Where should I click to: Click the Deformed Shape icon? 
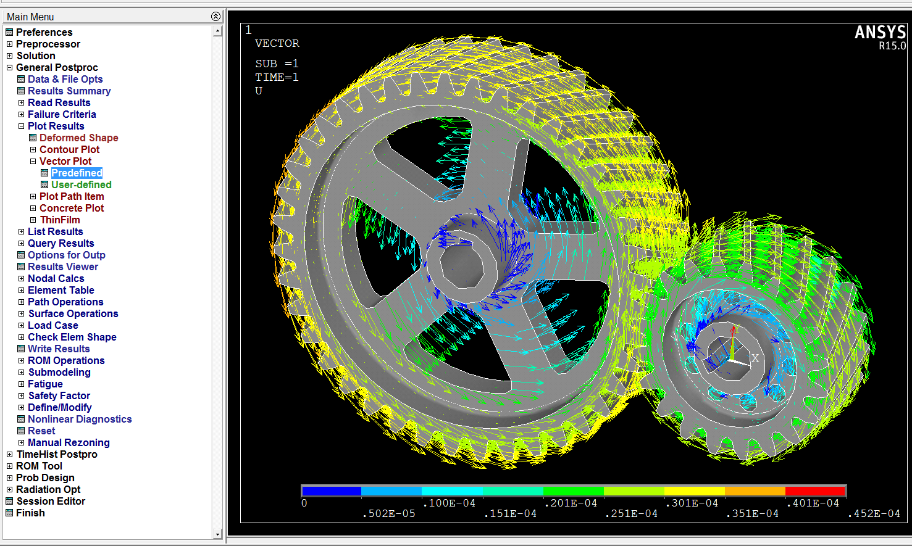tap(33, 138)
